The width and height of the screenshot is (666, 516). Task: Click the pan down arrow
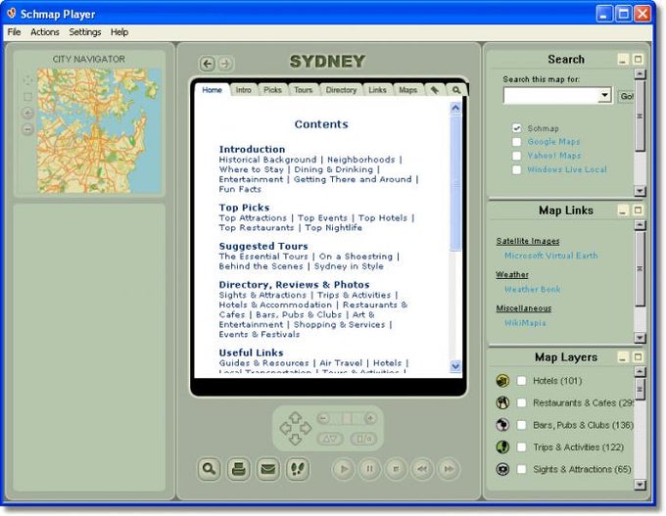point(295,439)
